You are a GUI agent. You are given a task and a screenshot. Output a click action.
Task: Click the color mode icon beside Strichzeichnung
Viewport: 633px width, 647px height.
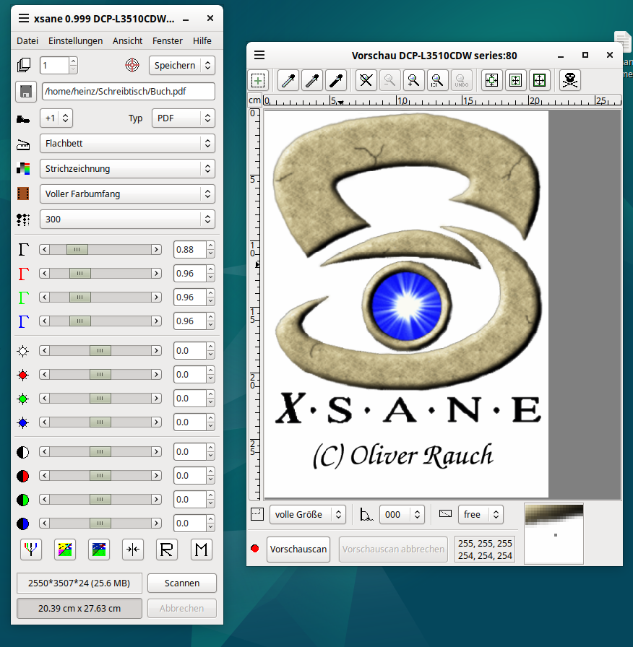(x=23, y=169)
